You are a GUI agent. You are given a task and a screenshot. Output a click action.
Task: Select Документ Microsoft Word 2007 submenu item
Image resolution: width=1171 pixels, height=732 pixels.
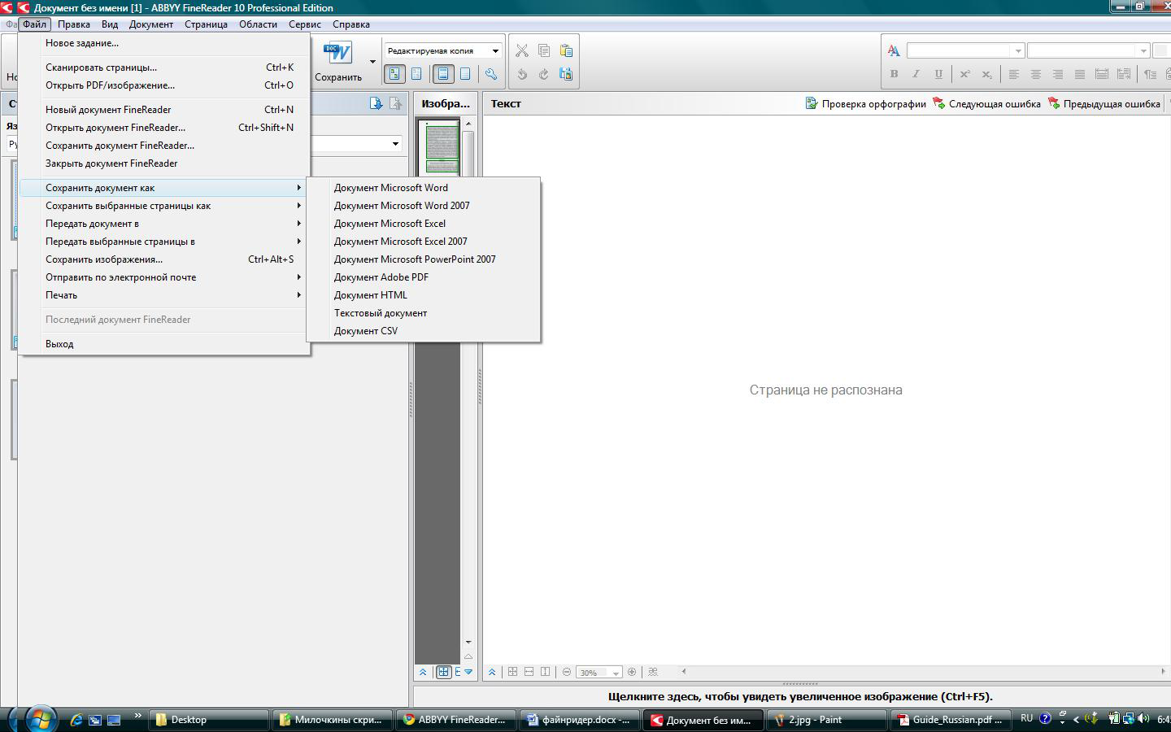point(423,206)
